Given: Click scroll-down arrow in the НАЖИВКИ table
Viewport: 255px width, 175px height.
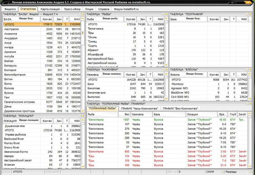Looking at the screenshot, I should point(166,98).
